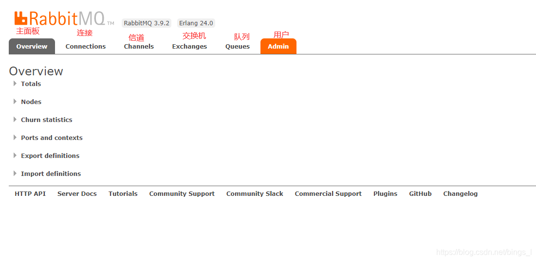Expand the Export definitions triangle
The height and width of the screenshot is (261, 536).
click(x=15, y=156)
